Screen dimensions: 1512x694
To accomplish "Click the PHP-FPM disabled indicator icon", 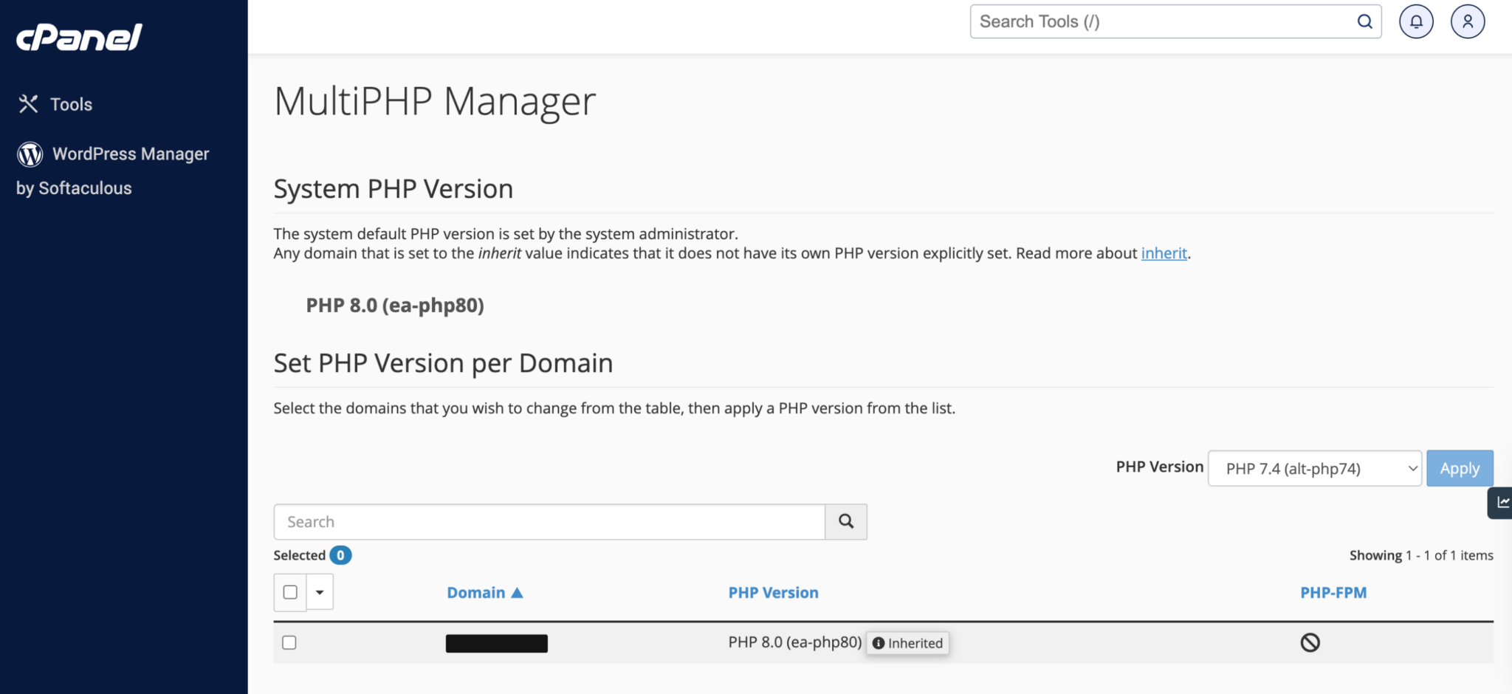I will click(1310, 643).
